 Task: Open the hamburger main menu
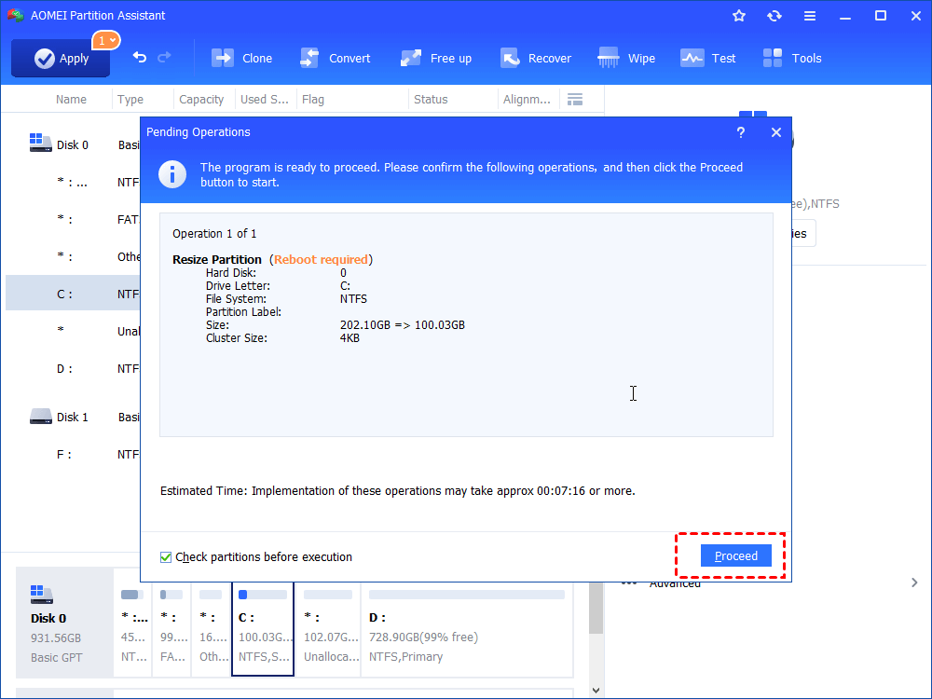click(809, 15)
